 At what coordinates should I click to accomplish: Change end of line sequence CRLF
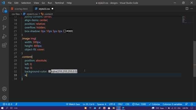[120, 104]
